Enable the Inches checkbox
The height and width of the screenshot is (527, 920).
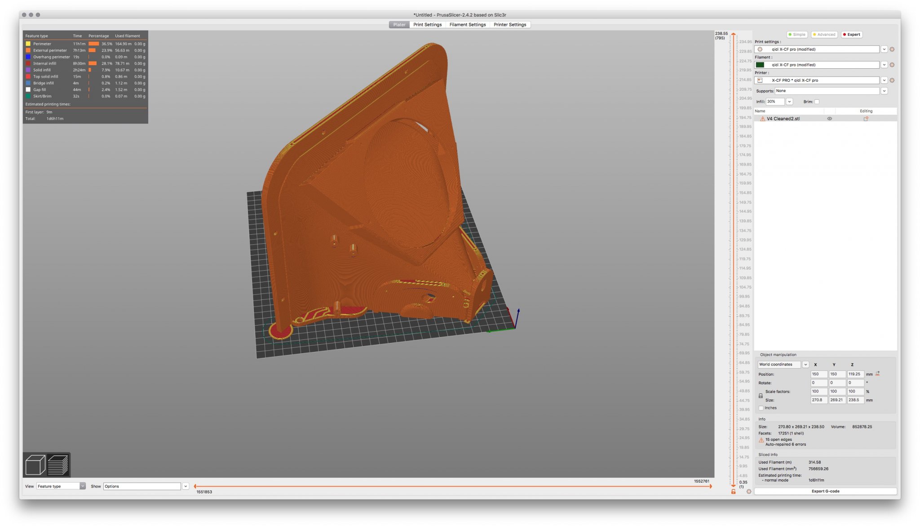click(x=761, y=408)
